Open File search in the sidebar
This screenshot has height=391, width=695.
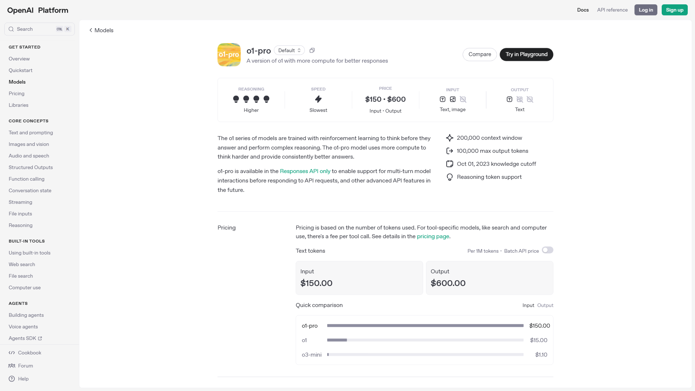pos(21,276)
